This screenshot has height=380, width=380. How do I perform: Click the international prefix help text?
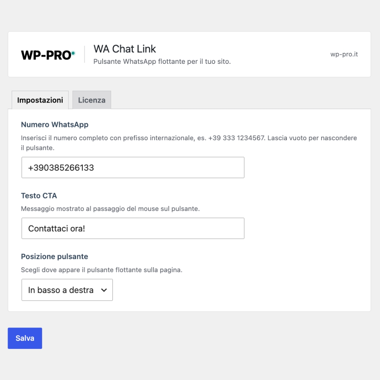[189, 143]
